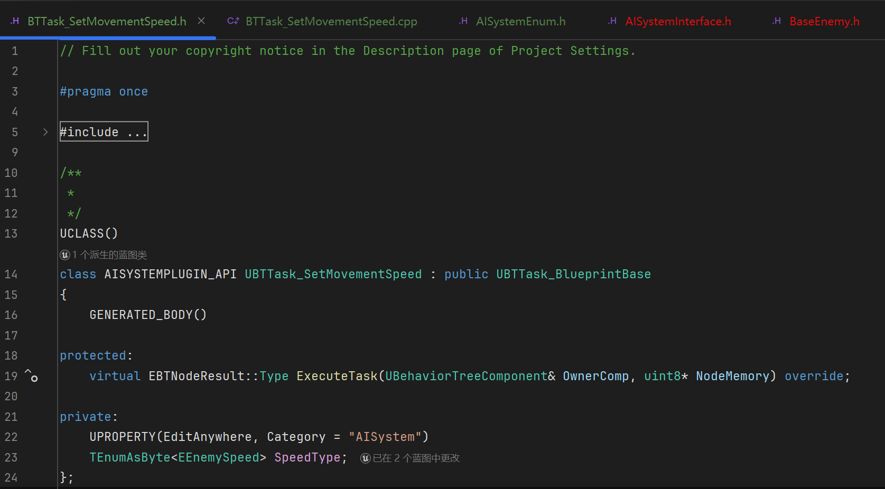
Task: Click the EEnemySpeed template argument
Action: point(218,457)
